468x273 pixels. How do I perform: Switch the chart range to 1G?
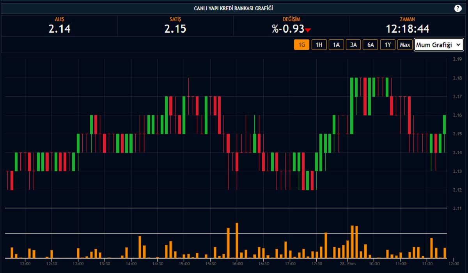301,45
